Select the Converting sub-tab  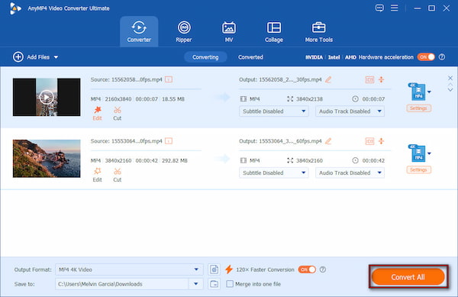pyautogui.click(x=205, y=57)
